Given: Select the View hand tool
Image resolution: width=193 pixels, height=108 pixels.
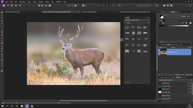Looking at the screenshot, I should pyautogui.click(x=2, y=12).
